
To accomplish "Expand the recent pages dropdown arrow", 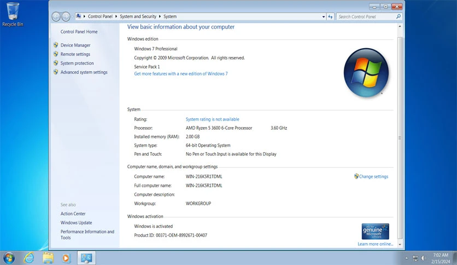I will 72,17.
